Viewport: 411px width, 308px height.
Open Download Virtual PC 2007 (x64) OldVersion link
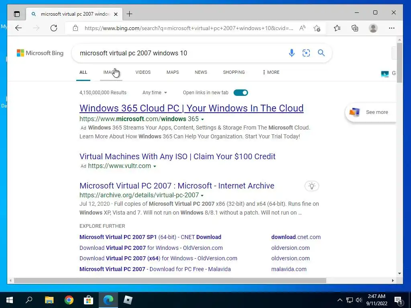point(158,258)
